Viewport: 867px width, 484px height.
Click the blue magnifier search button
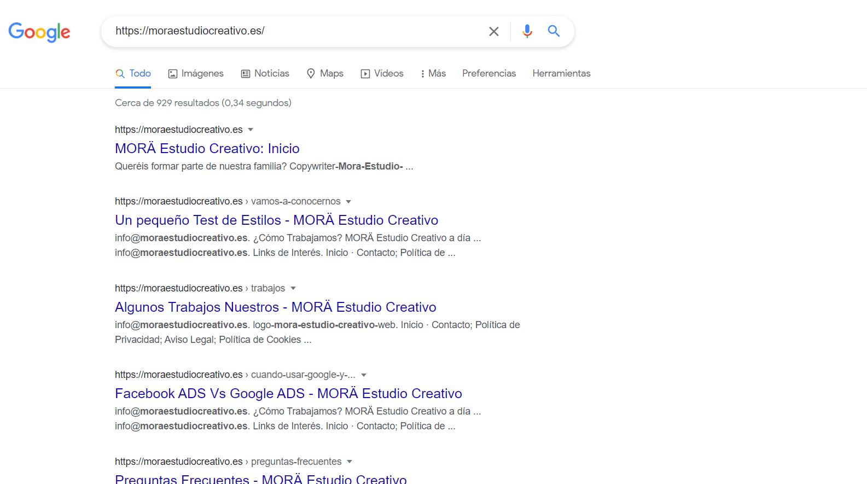click(554, 31)
